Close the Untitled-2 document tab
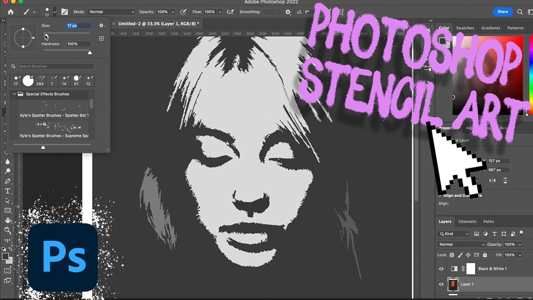Image resolution: width=533 pixels, height=300 pixels. (x=113, y=24)
